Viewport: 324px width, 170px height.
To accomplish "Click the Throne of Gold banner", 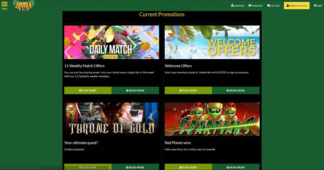I will 112,119.
